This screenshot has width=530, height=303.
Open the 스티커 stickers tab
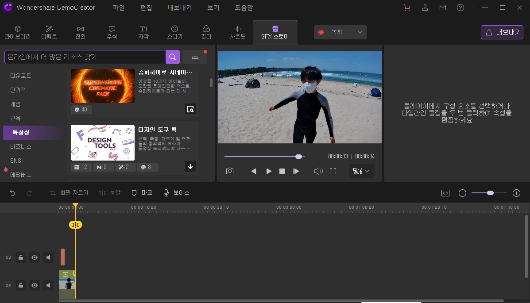point(175,32)
